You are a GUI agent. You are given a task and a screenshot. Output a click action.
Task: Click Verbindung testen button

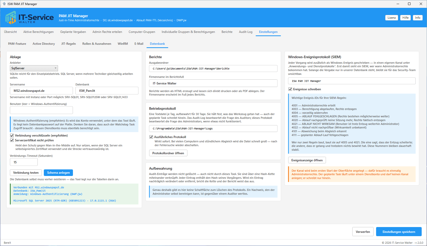(x=26, y=173)
